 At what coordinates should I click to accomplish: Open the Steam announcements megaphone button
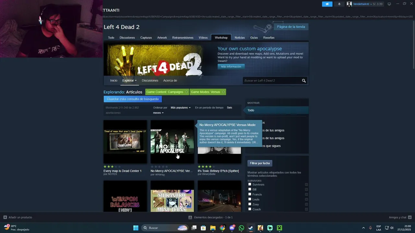(327, 4)
